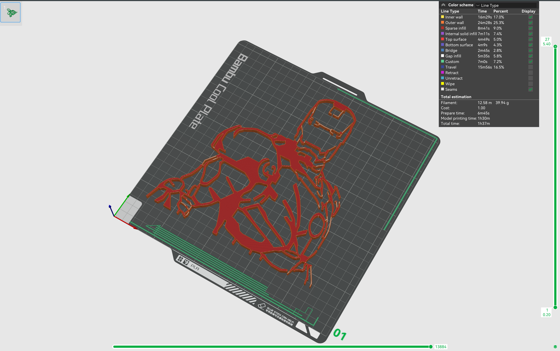Disable the Seams display checkbox
Viewport: 560px width, 351px height.
531,89
